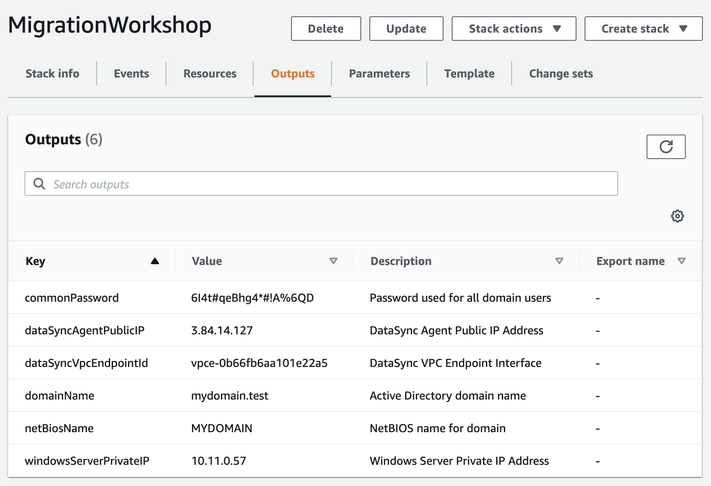This screenshot has width=711, height=486.
Task: Click the dataSyncVpcEndpointId key
Action: tap(86, 363)
